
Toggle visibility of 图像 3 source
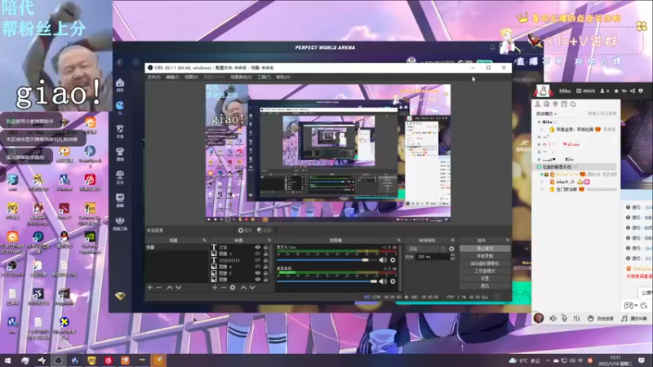tap(257, 254)
